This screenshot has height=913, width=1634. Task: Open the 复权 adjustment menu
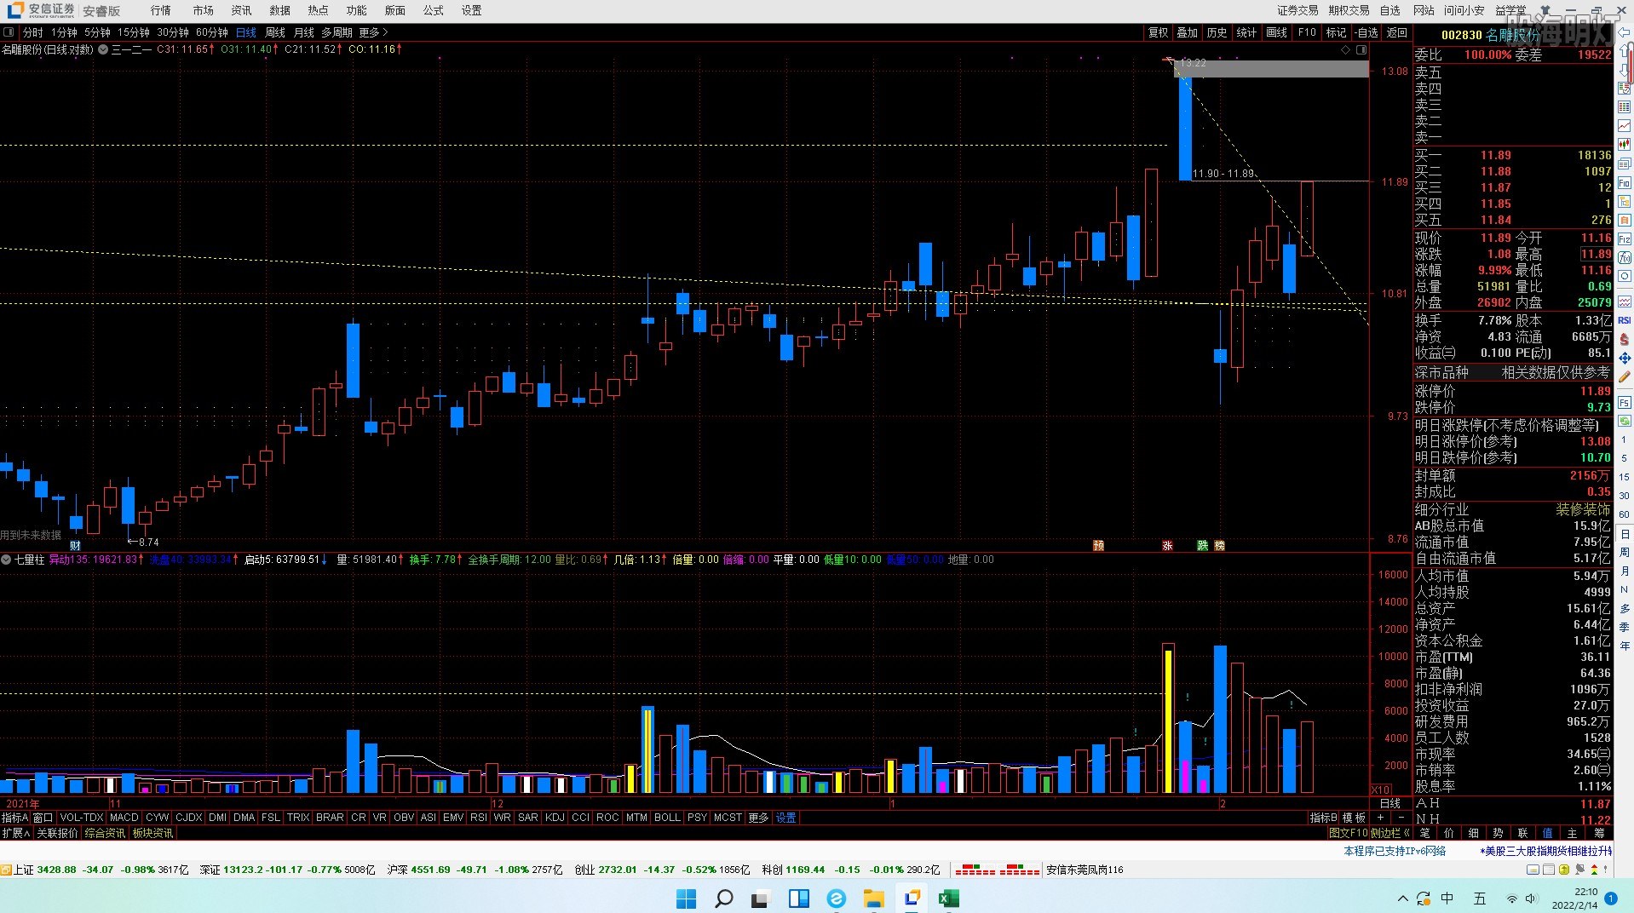(1159, 32)
